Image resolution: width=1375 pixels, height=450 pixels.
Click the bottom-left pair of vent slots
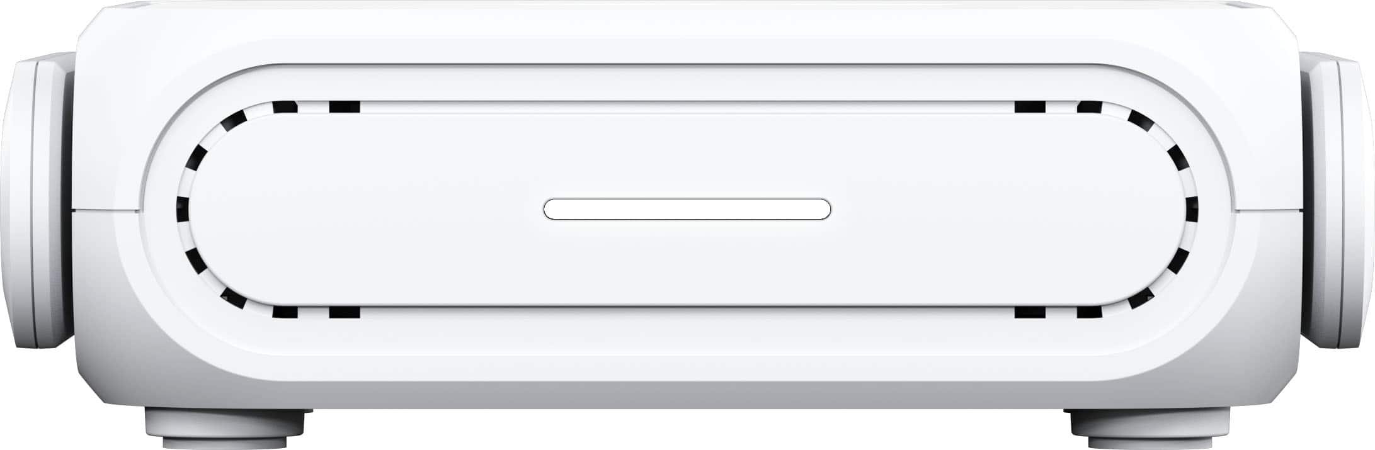point(316,312)
